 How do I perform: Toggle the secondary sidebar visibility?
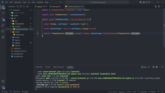[x=146, y=2]
